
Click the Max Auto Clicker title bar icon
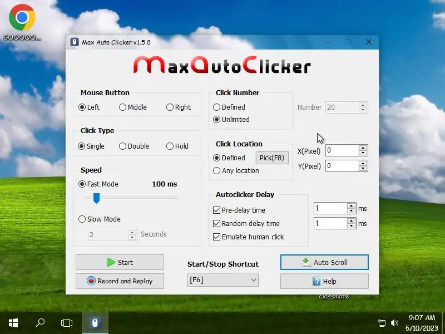click(75, 42)
